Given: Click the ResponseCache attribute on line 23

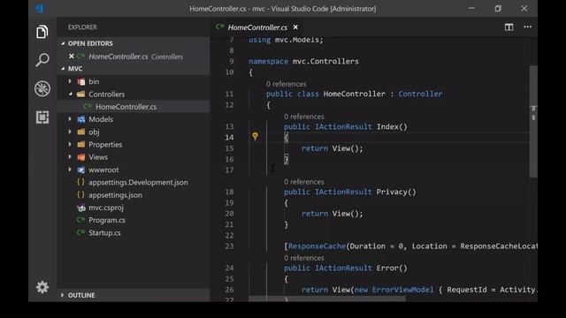Looking at the screenshot, I should [317, 246].
